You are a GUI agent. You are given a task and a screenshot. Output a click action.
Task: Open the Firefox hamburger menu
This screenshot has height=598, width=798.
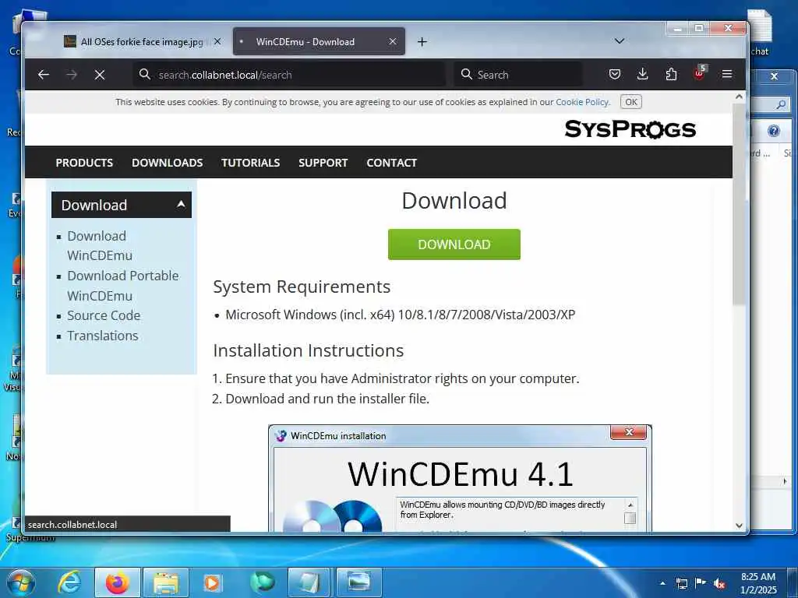[727, 74]
